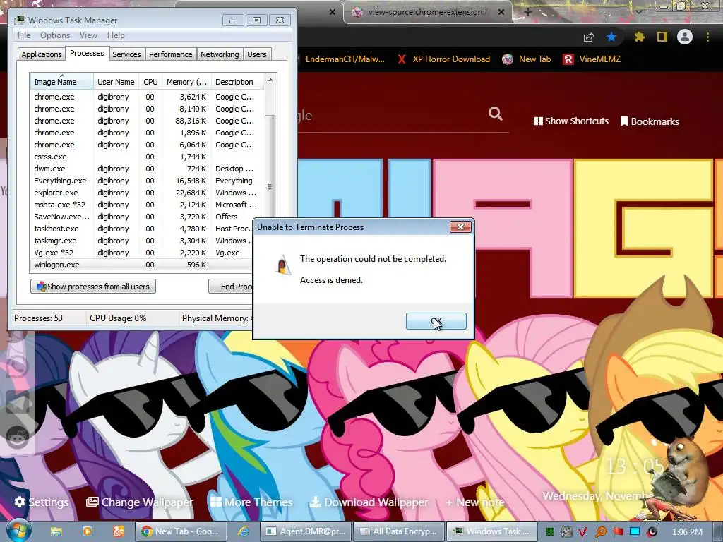The height and width of the screenshot is (542, 723).
Task: Open the Options menu in Task Manager
Action: 55,35
